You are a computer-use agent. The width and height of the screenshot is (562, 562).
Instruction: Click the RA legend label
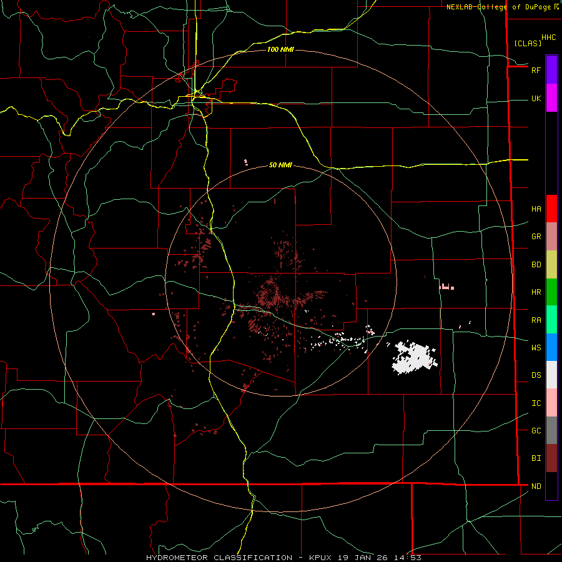click(x=536, y=320)
